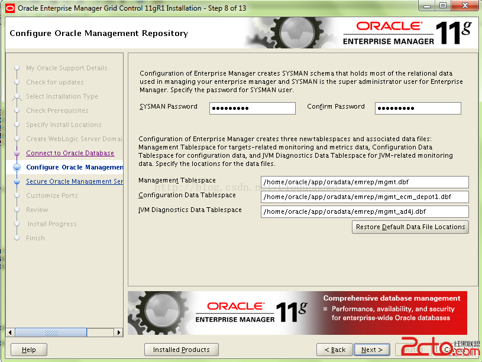Select the Install Progress step
This screenshot has height=362, width=482.
tap(52, 224)
